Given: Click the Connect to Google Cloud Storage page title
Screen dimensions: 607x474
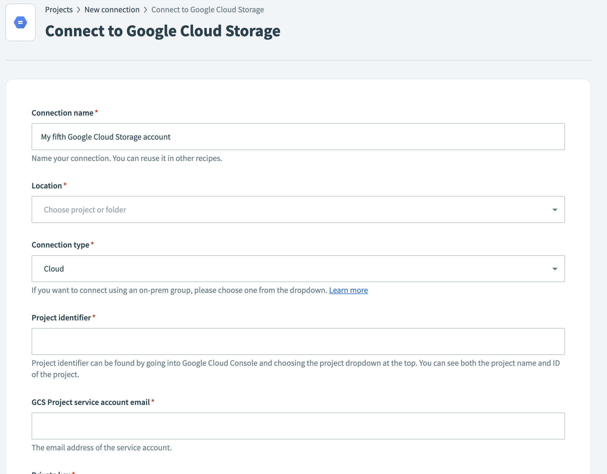Looking at the screenshot, I should pyautogui.click(x=163, y=31).
